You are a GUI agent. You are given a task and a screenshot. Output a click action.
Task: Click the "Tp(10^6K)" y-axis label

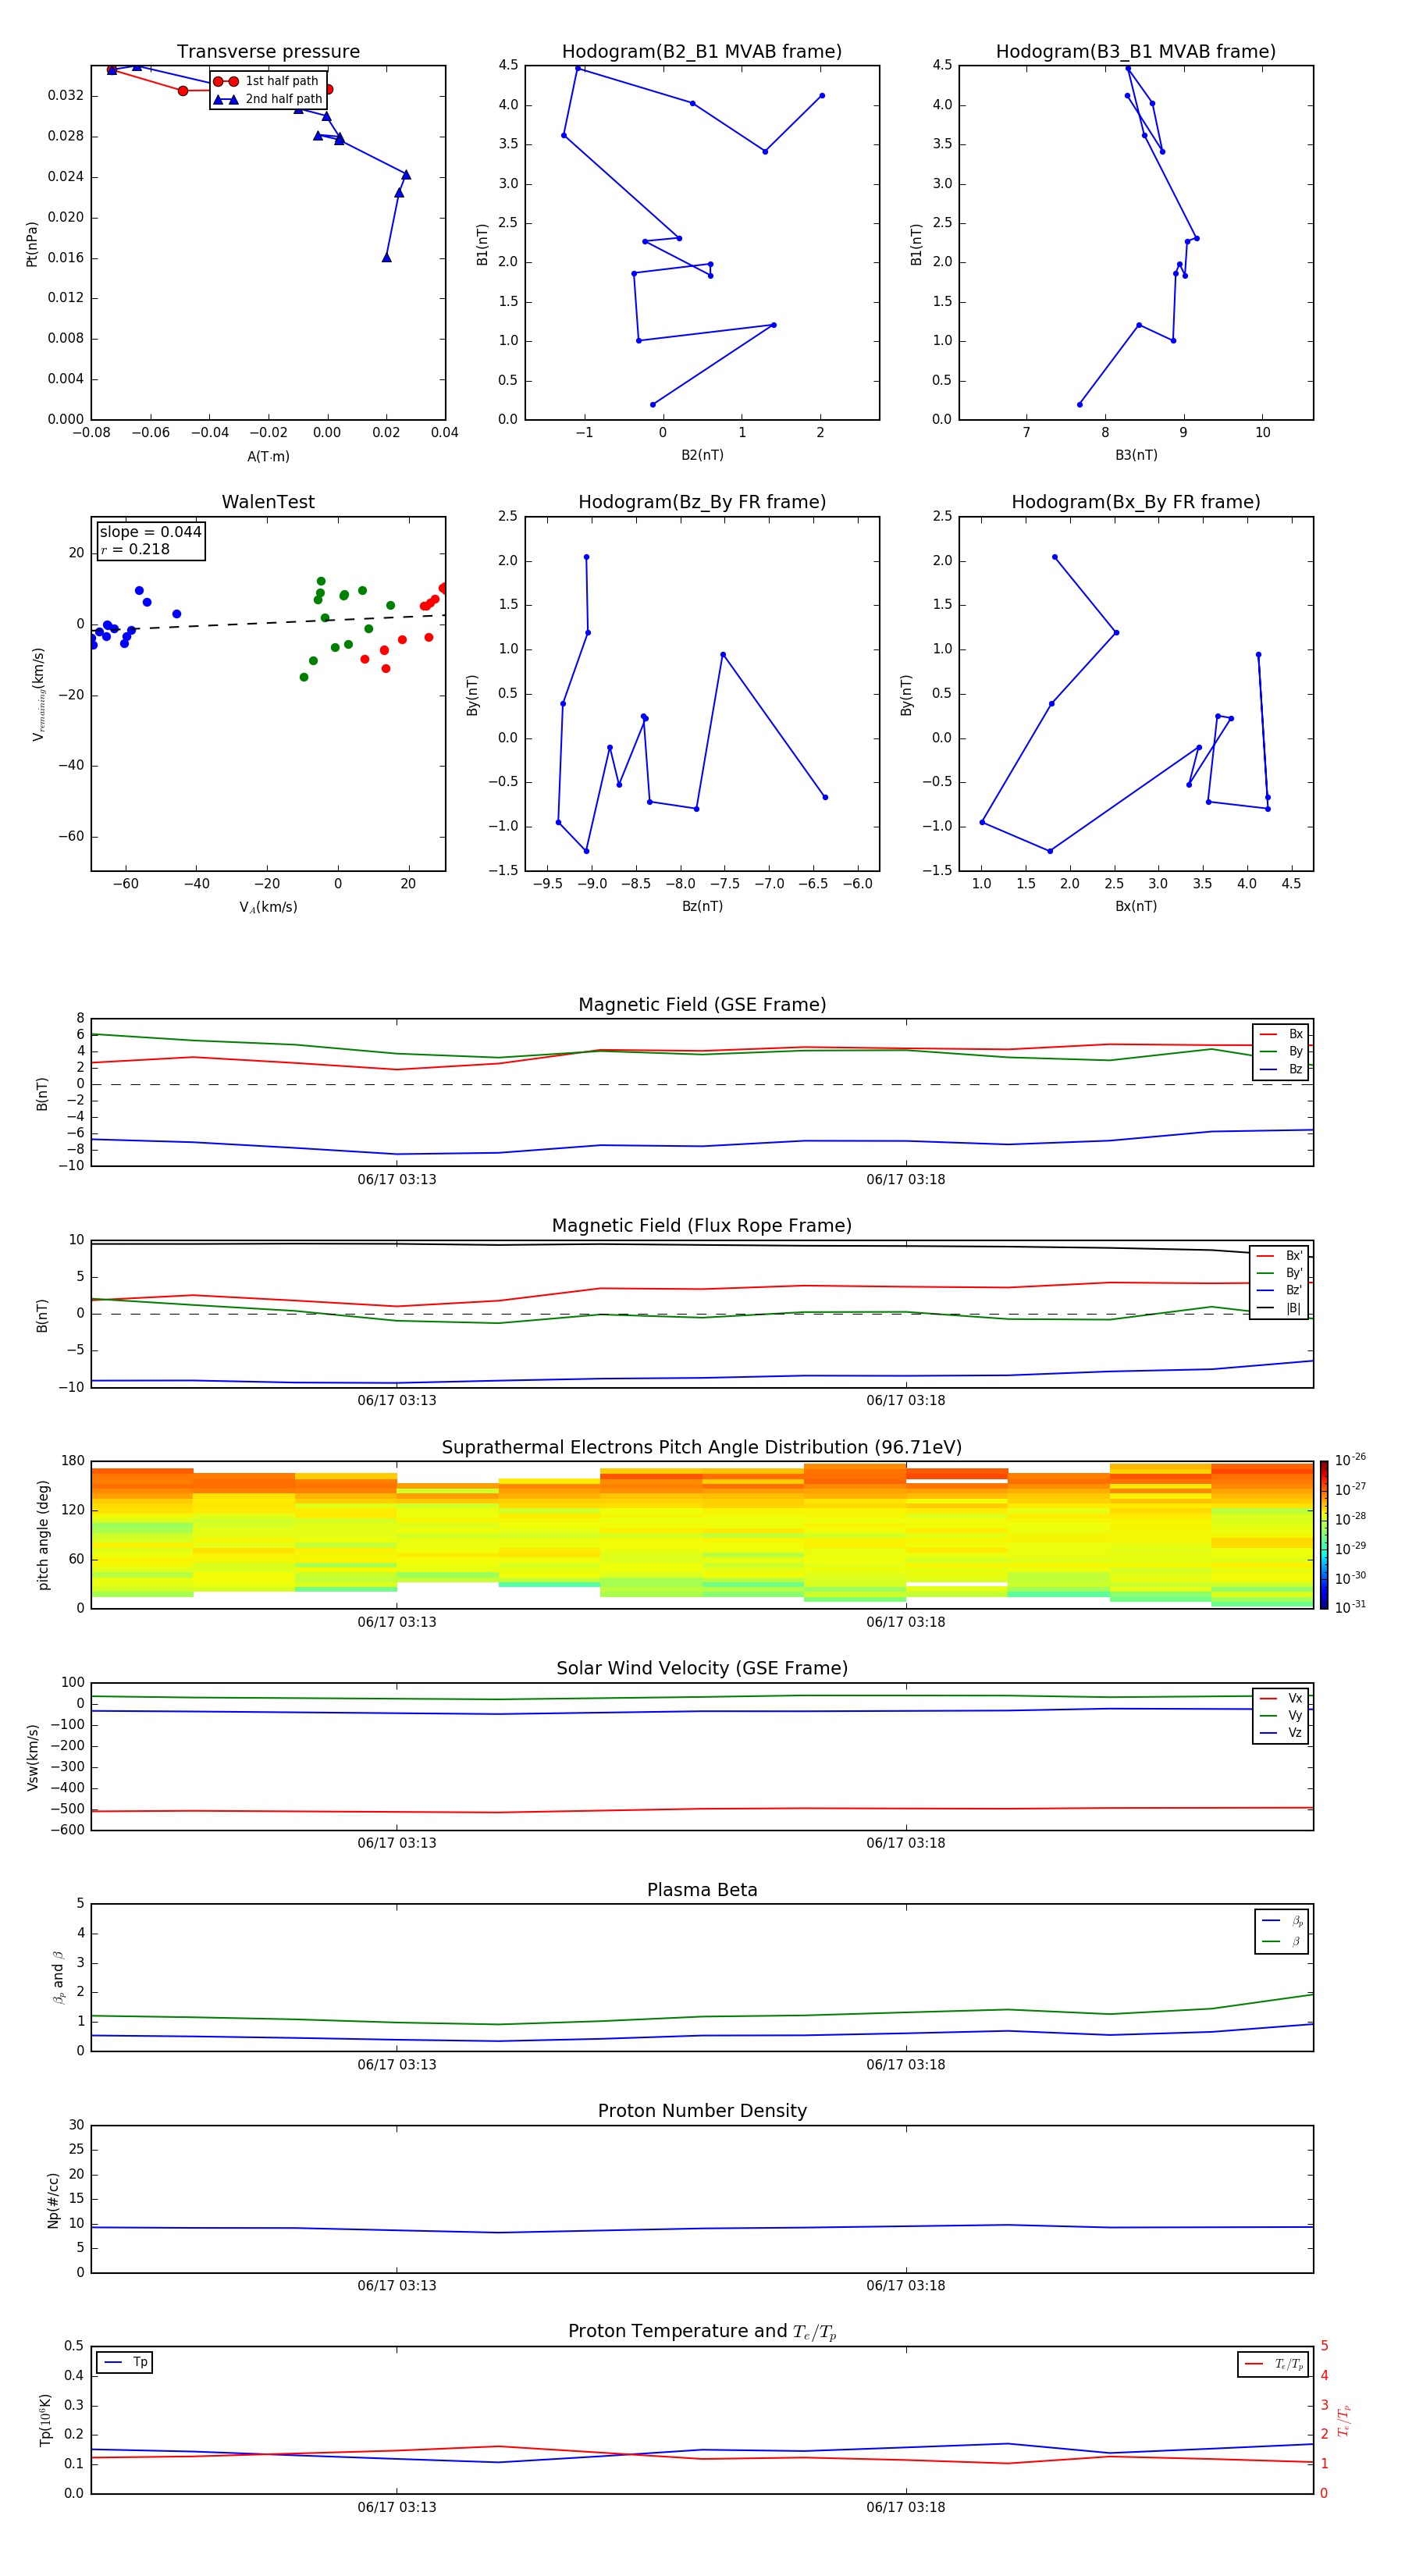click(x=45, y=2421)
